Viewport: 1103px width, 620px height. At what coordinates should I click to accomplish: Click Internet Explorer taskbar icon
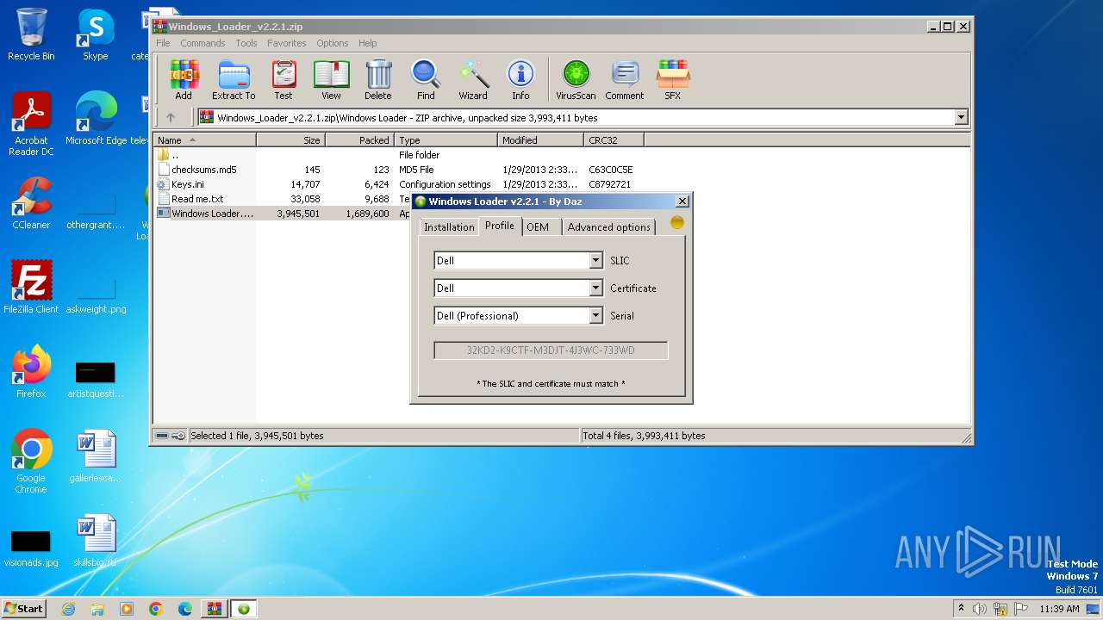coord(69,609)
